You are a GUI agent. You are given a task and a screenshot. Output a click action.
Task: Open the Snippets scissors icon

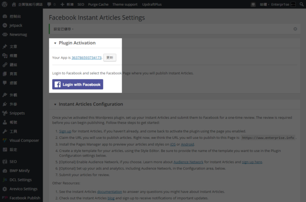tap(5, 113)
